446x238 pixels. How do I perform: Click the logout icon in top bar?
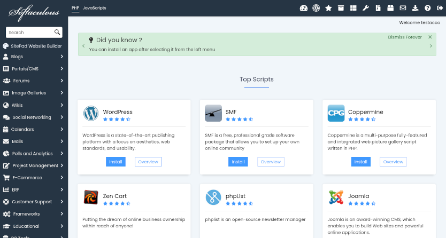439,8
